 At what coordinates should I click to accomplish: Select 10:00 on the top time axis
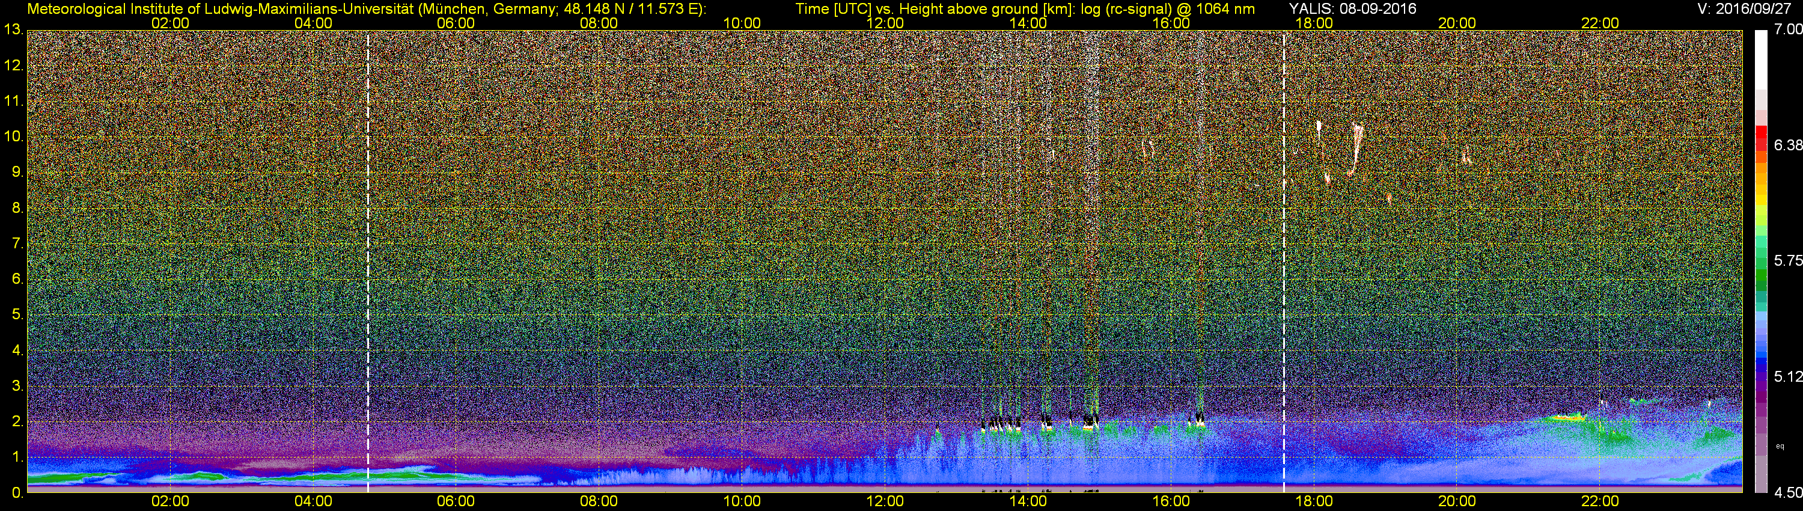pos(742,23)
